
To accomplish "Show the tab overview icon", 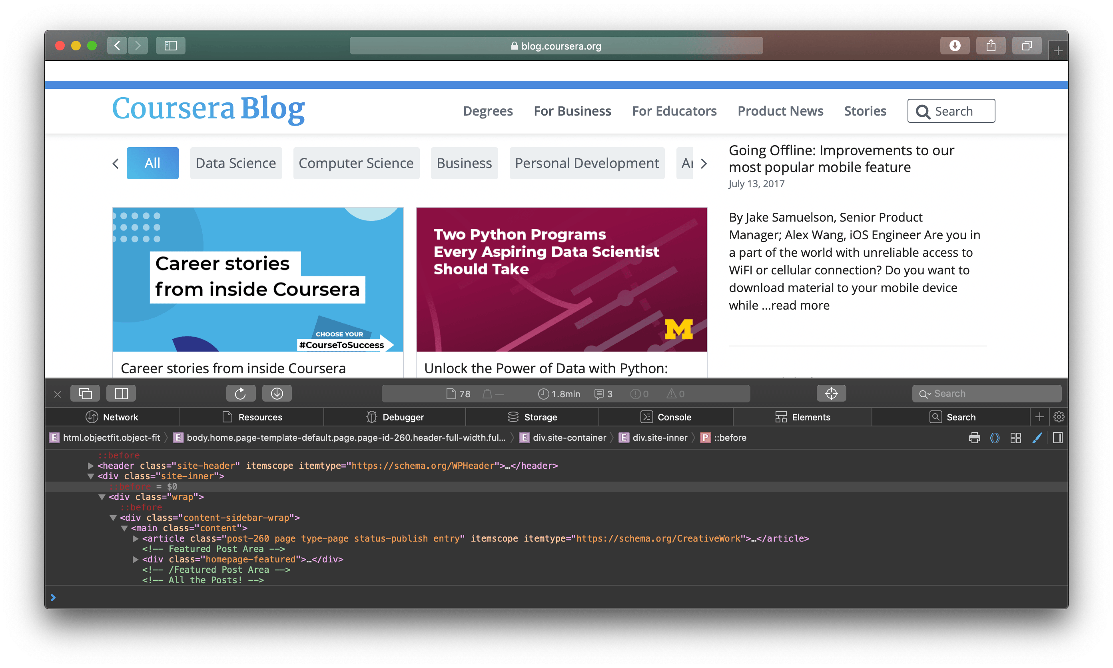I will 1027,46.
